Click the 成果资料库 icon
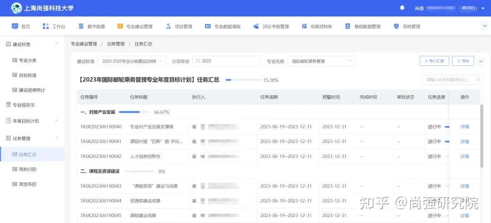The width and height of the screenshot is (491, 223). click(x=304, y=26)
